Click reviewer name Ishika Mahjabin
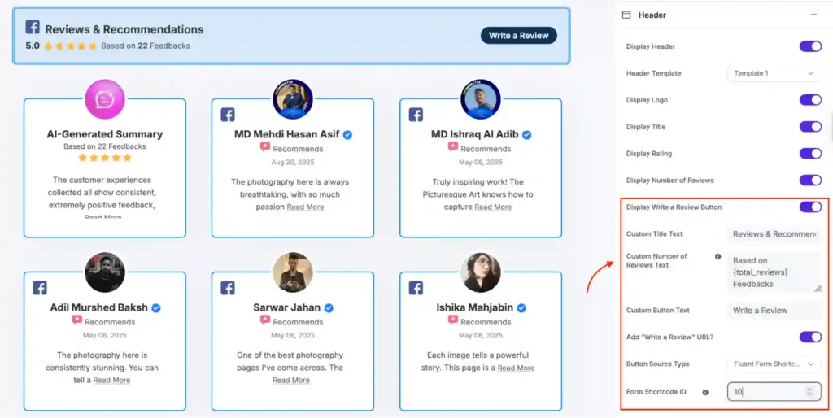This screenshot has height=418, width=833. pyautogui.click(x=475, y=307)
